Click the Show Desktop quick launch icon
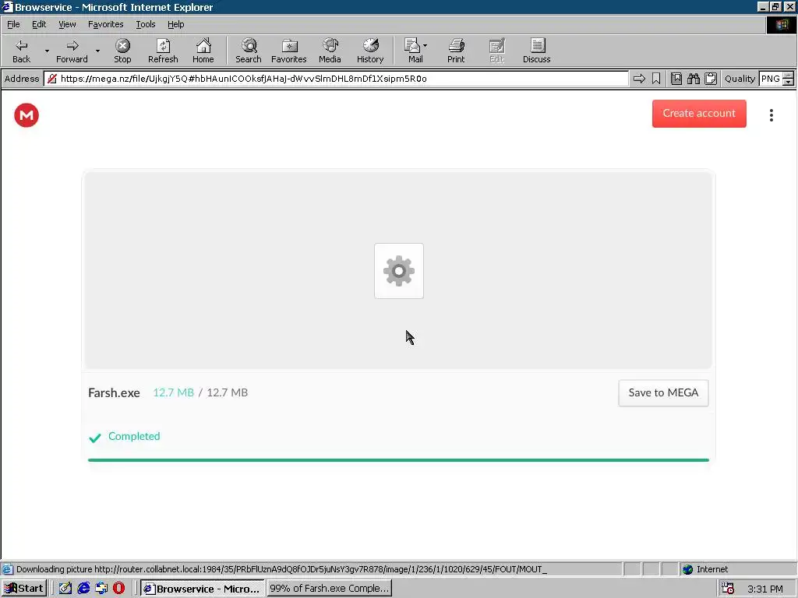798x598 pixels. (x=101, y=589)
